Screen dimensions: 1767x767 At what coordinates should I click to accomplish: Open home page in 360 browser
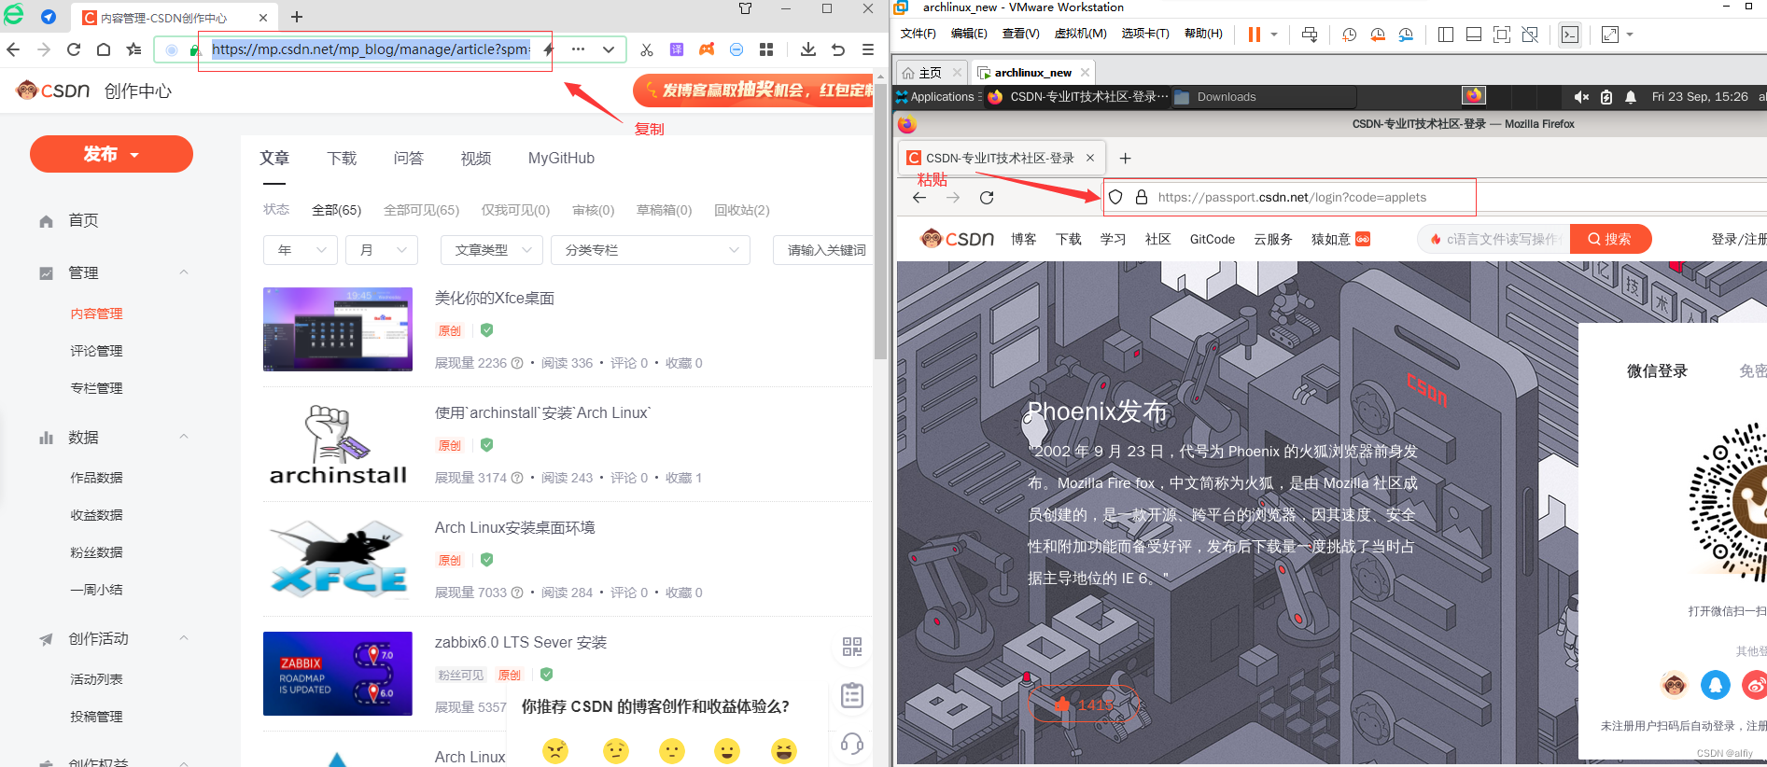(x=104, y=49)
